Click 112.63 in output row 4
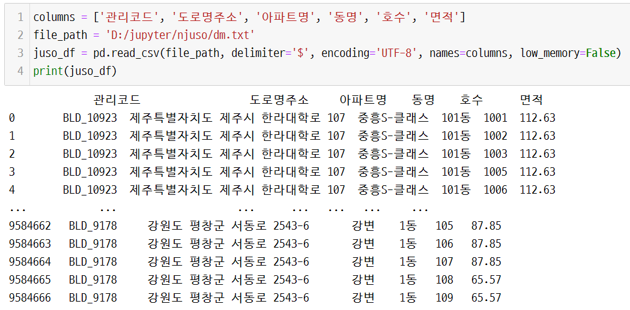Screen dimensions: 630x310 click(538, 189)
